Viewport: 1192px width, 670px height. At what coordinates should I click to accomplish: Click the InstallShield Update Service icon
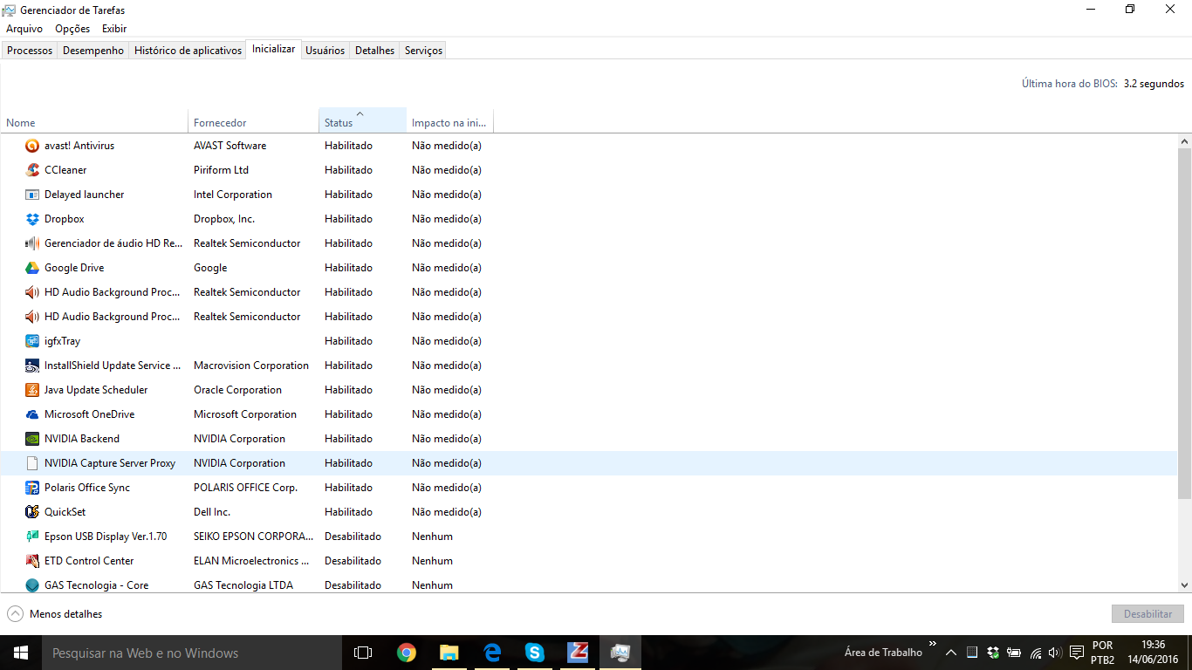click(32, 366)
